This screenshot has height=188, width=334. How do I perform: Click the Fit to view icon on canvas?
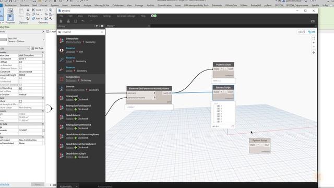[x=314, y=38]
